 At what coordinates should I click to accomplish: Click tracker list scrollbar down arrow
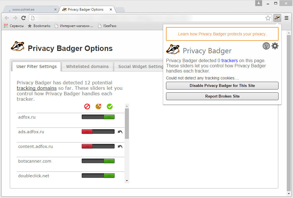click(x=127, y=181)
